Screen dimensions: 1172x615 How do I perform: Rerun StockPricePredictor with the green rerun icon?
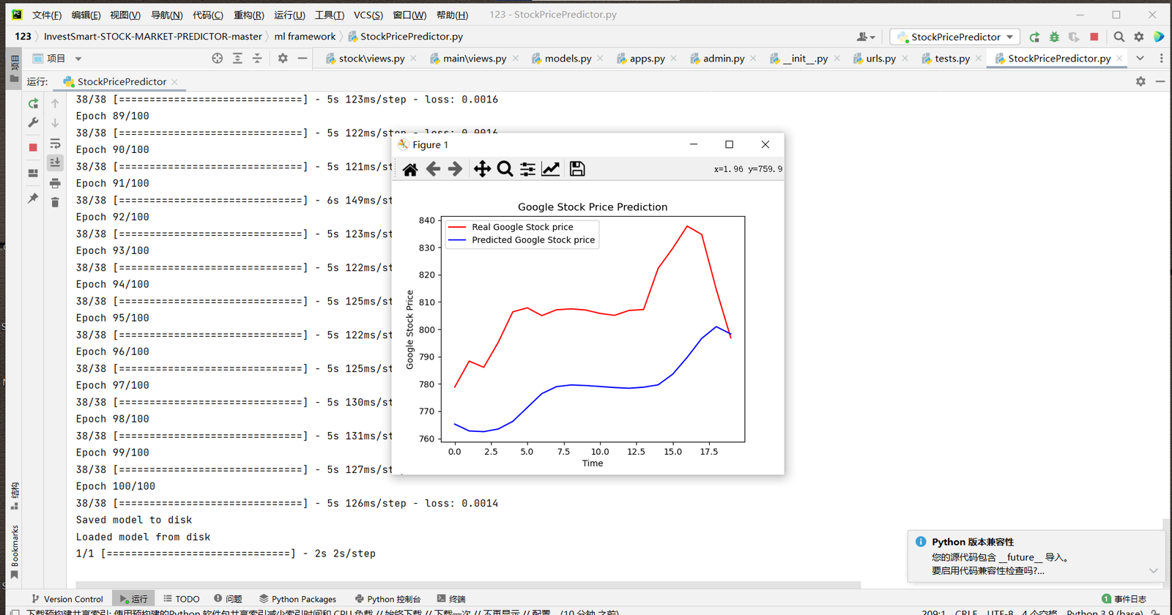click(33, 104)
